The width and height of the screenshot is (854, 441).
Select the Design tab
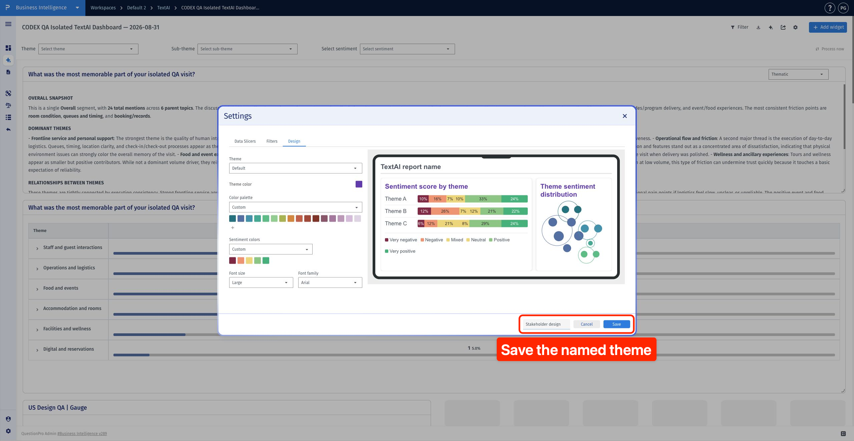[294, 141]
